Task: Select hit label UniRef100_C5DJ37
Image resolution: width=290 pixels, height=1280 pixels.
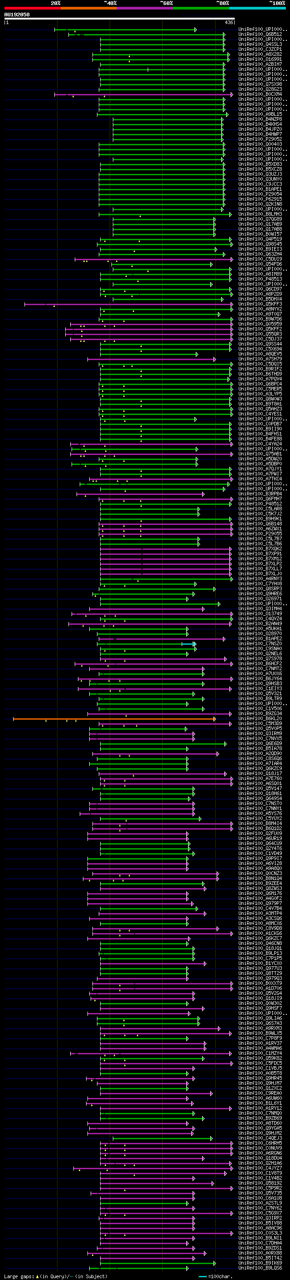Action: [x=260, y=339]
